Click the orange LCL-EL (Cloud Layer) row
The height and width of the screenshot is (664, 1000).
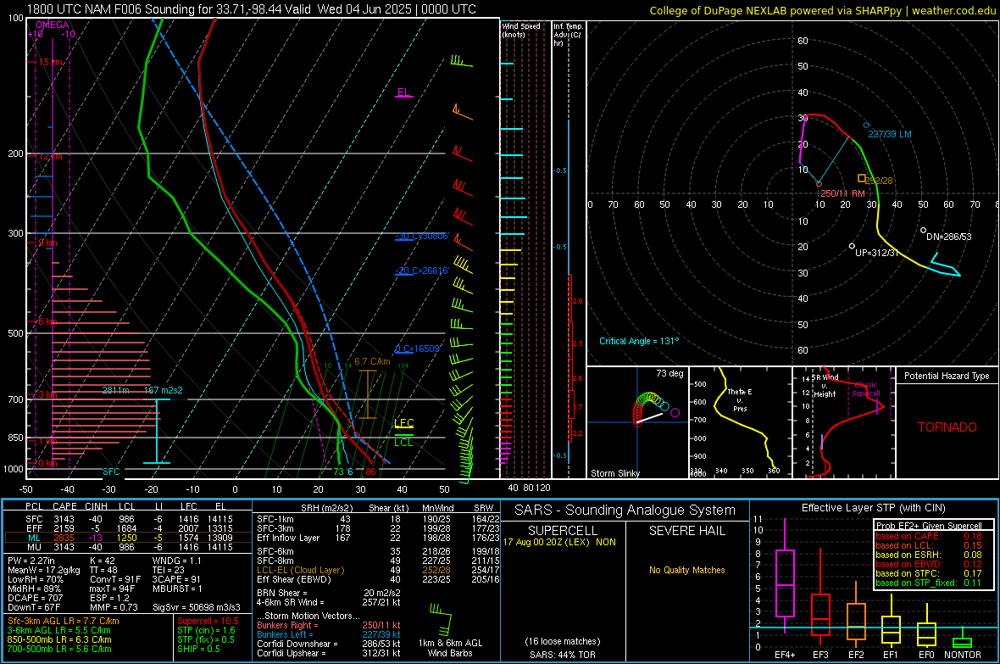click(378, 570)
